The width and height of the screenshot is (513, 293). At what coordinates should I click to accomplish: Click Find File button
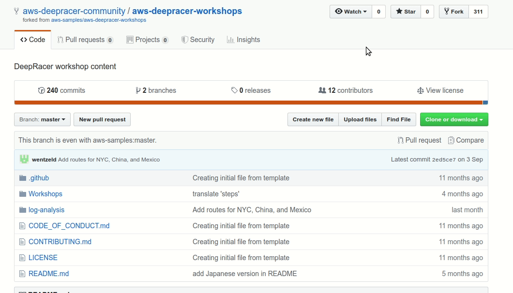click(x=398, y=119)
